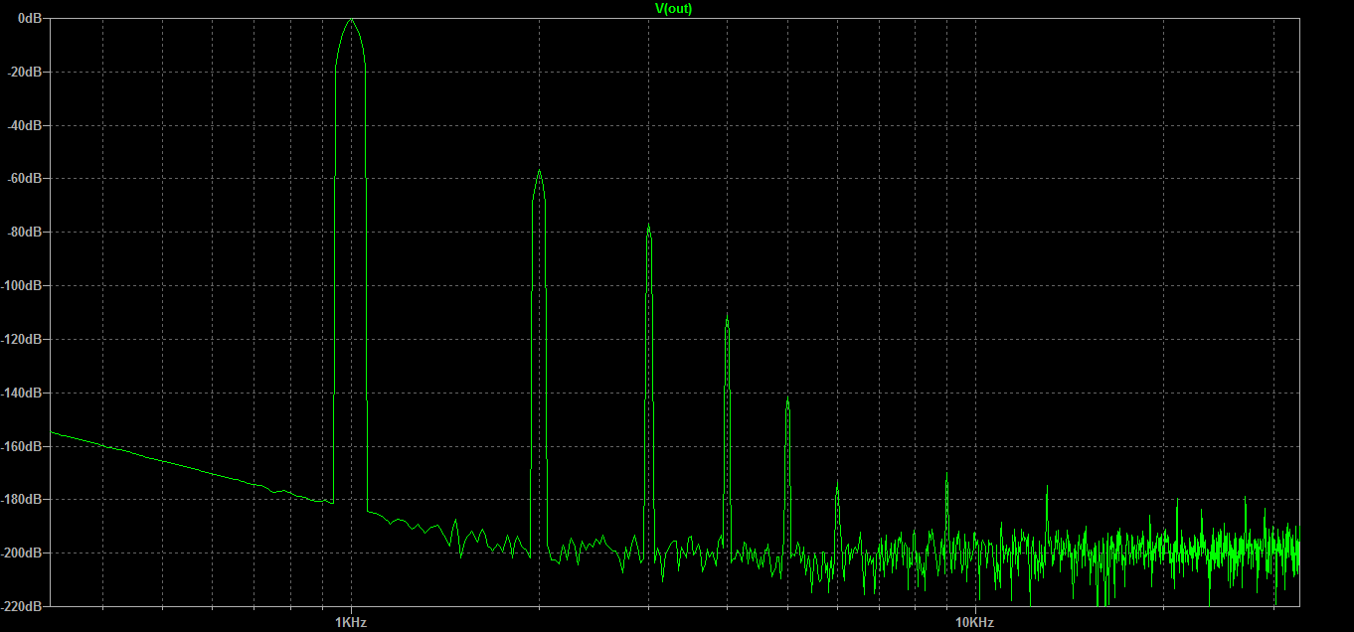Click the -160dB axis label
The height and width of the screenshot is (632, 1354).
pos(23,446)
